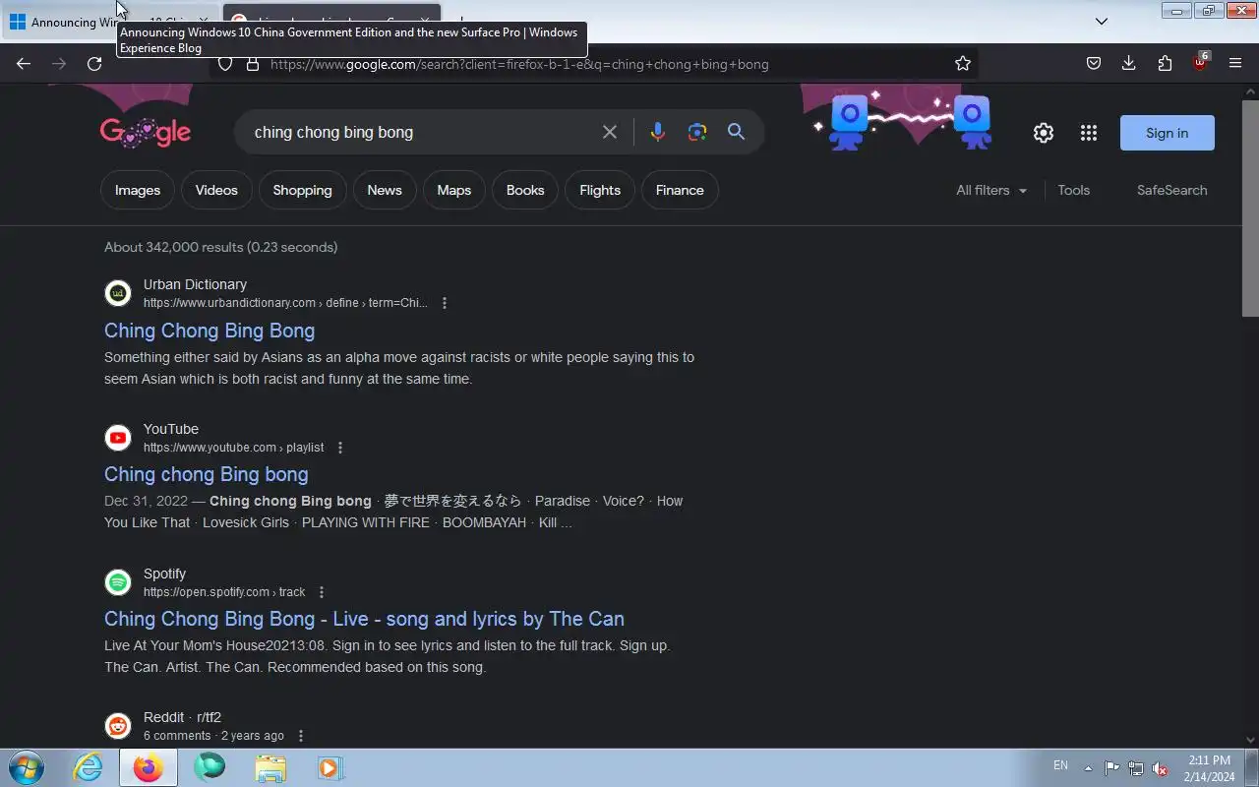The height and width of the screenshot is (787, 1259).
Task: Open the EN language bar indicator
Action: coord(1060,765)
